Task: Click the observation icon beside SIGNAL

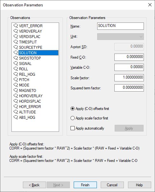Action: tap(16, 63)
